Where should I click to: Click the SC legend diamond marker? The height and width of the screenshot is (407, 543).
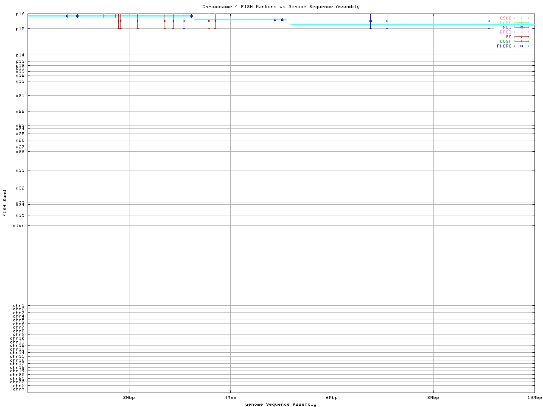[x=521, y=37]
